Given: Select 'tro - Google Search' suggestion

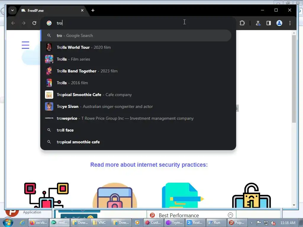Looking at the screenshot, I should [x=136, y=35].
